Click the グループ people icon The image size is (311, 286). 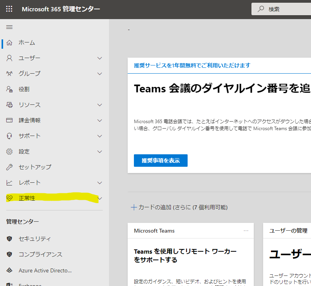(x=9, y=74)
